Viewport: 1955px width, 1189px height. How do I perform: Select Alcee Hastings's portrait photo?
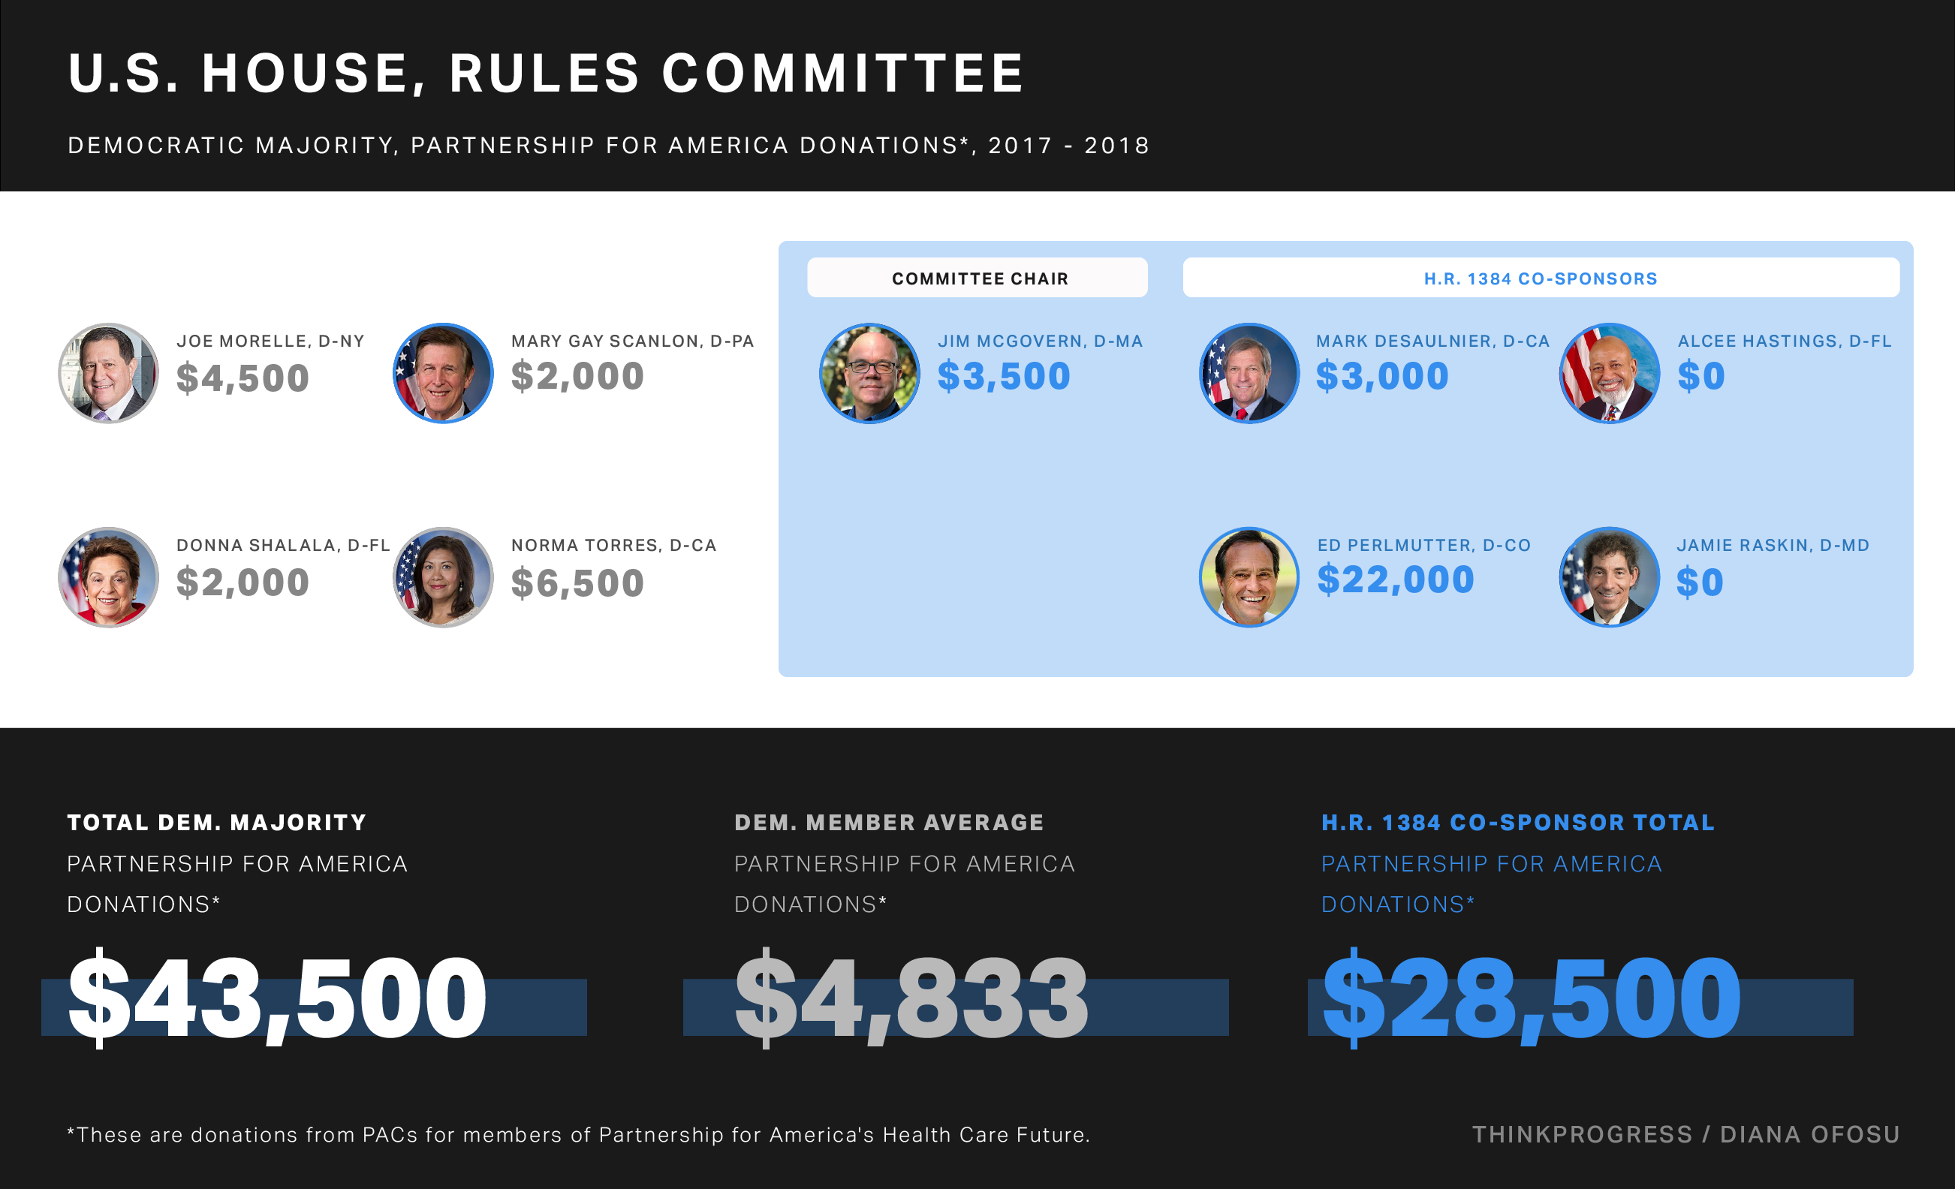(1610, 373)
